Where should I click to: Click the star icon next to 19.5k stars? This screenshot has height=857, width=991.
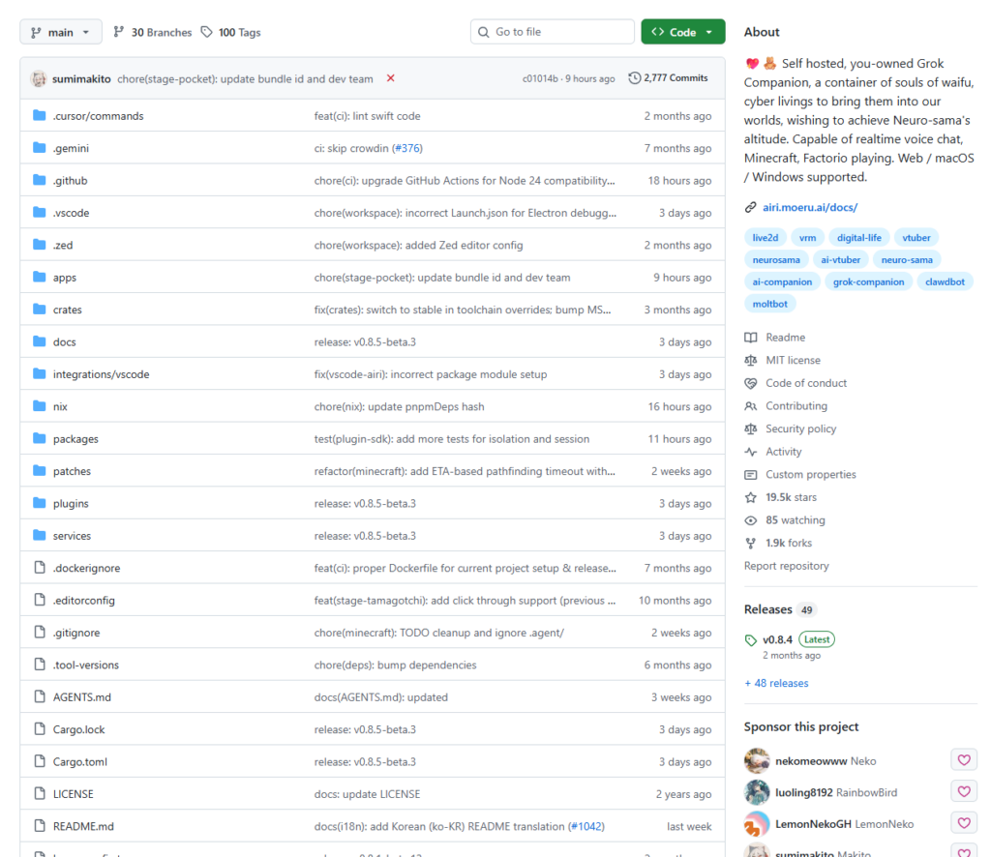pyautogui.click(x=751, y=497)
